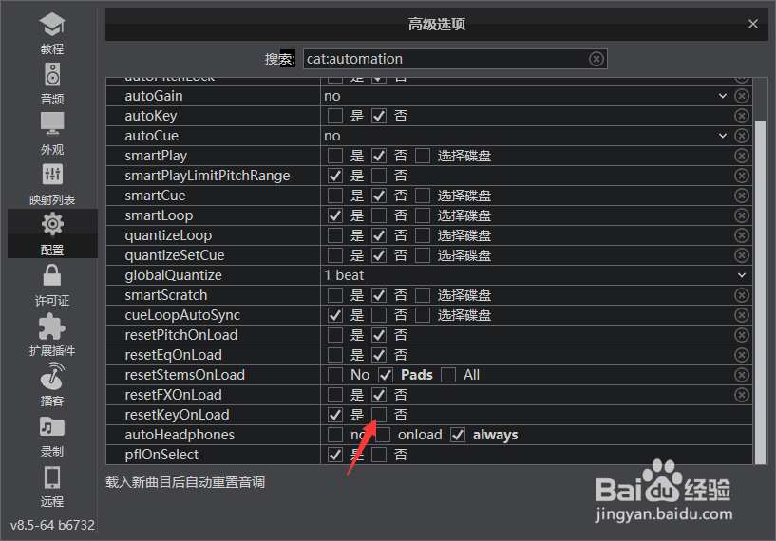Reset autoGain with its circle-X icon
This screenshot has height=541, width=776.
742,96
